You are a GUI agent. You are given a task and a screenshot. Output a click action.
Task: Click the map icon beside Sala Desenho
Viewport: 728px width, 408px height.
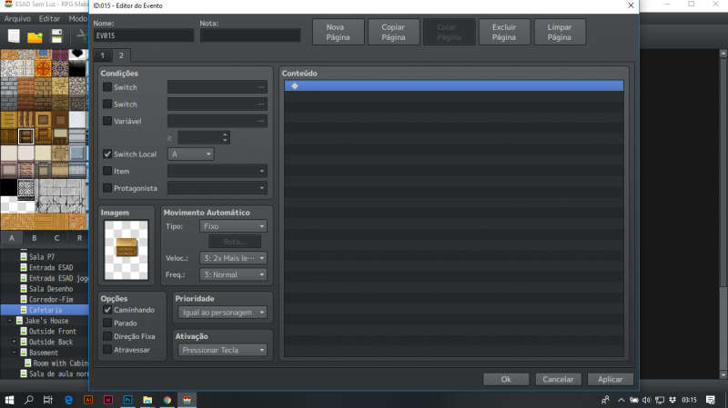(24, 288)
